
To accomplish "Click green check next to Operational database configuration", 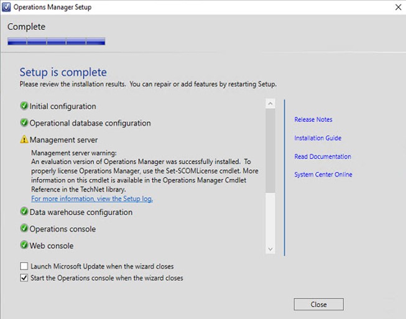I will click(x=24, y=123).
